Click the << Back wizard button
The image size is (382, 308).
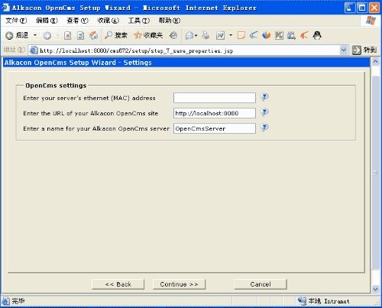pos(118,284)
